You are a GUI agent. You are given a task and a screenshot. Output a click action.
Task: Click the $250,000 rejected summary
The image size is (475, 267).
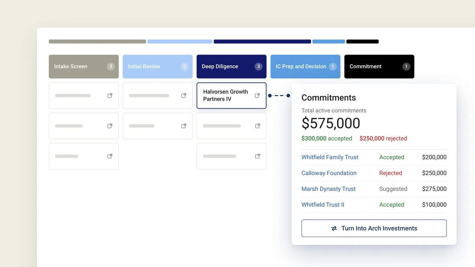pos(383,139)
